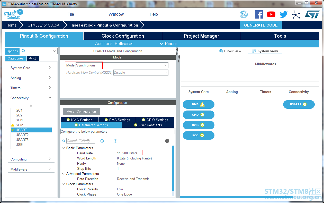Collapse the Connectivity category
This screenshot has width=324, height=203.
coord(31,98)
